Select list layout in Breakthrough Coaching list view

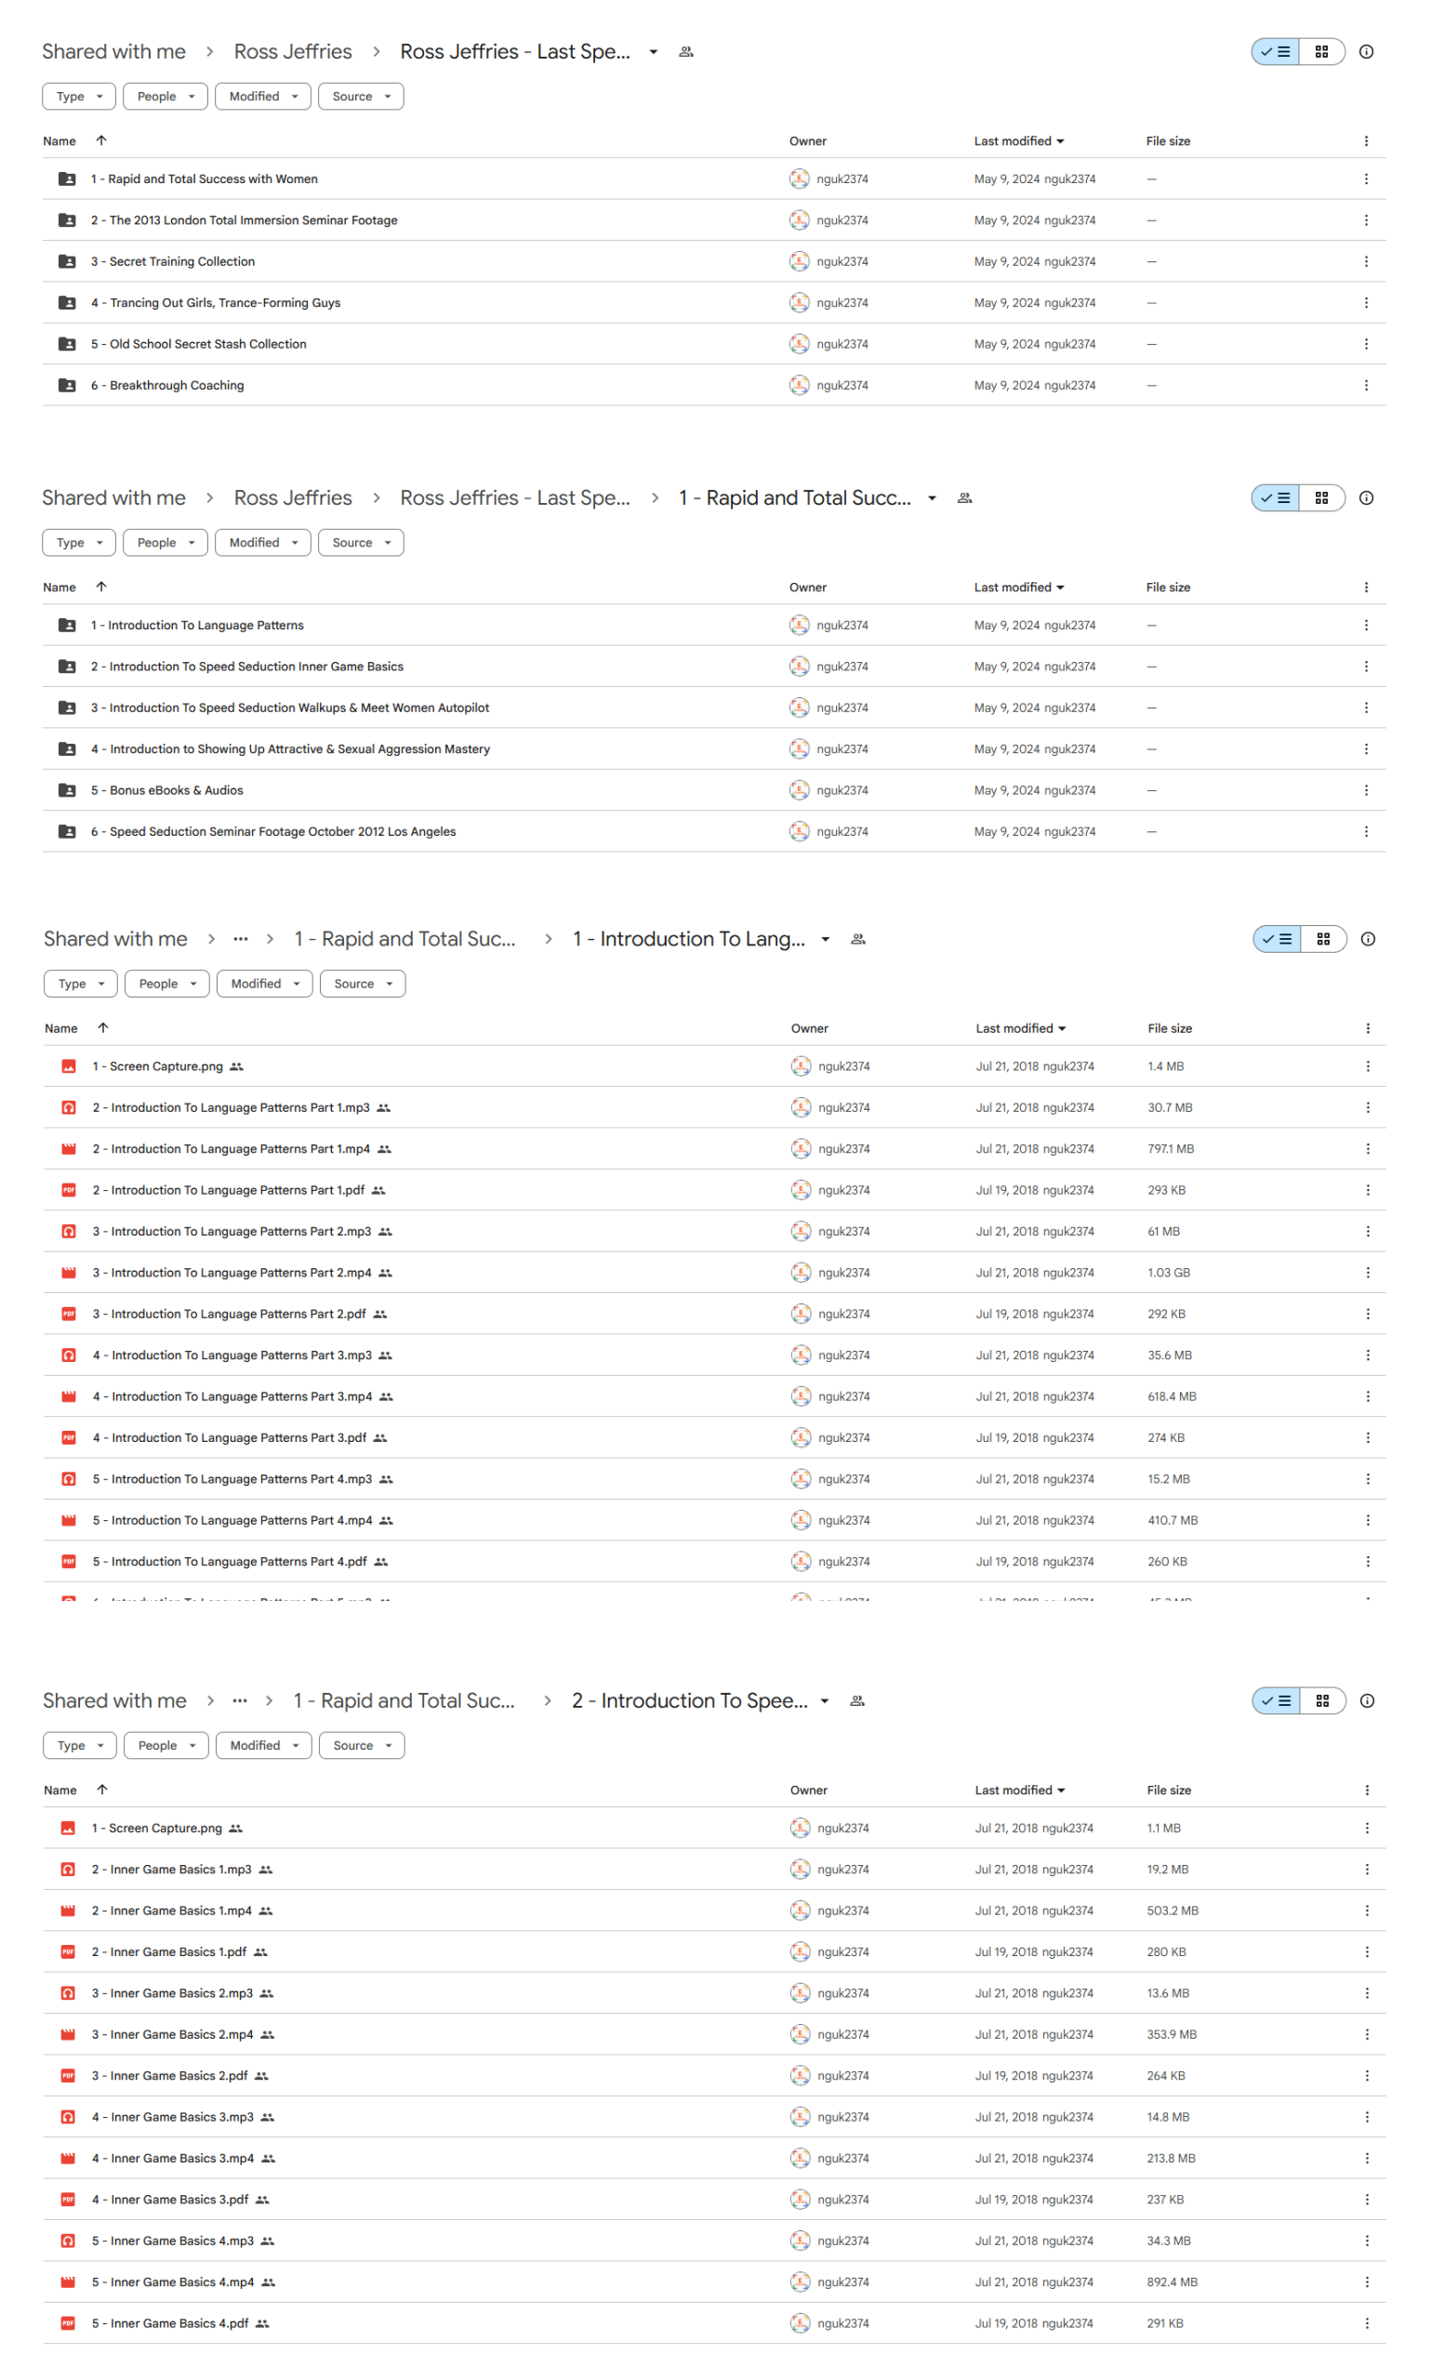tap(1275, 52)
